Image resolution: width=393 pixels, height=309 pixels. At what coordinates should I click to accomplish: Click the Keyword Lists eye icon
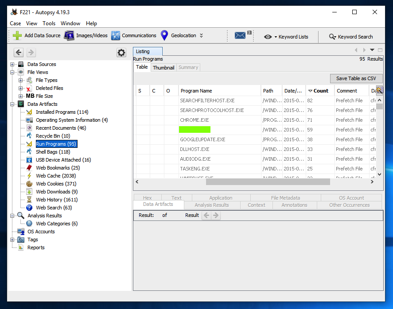268,37
